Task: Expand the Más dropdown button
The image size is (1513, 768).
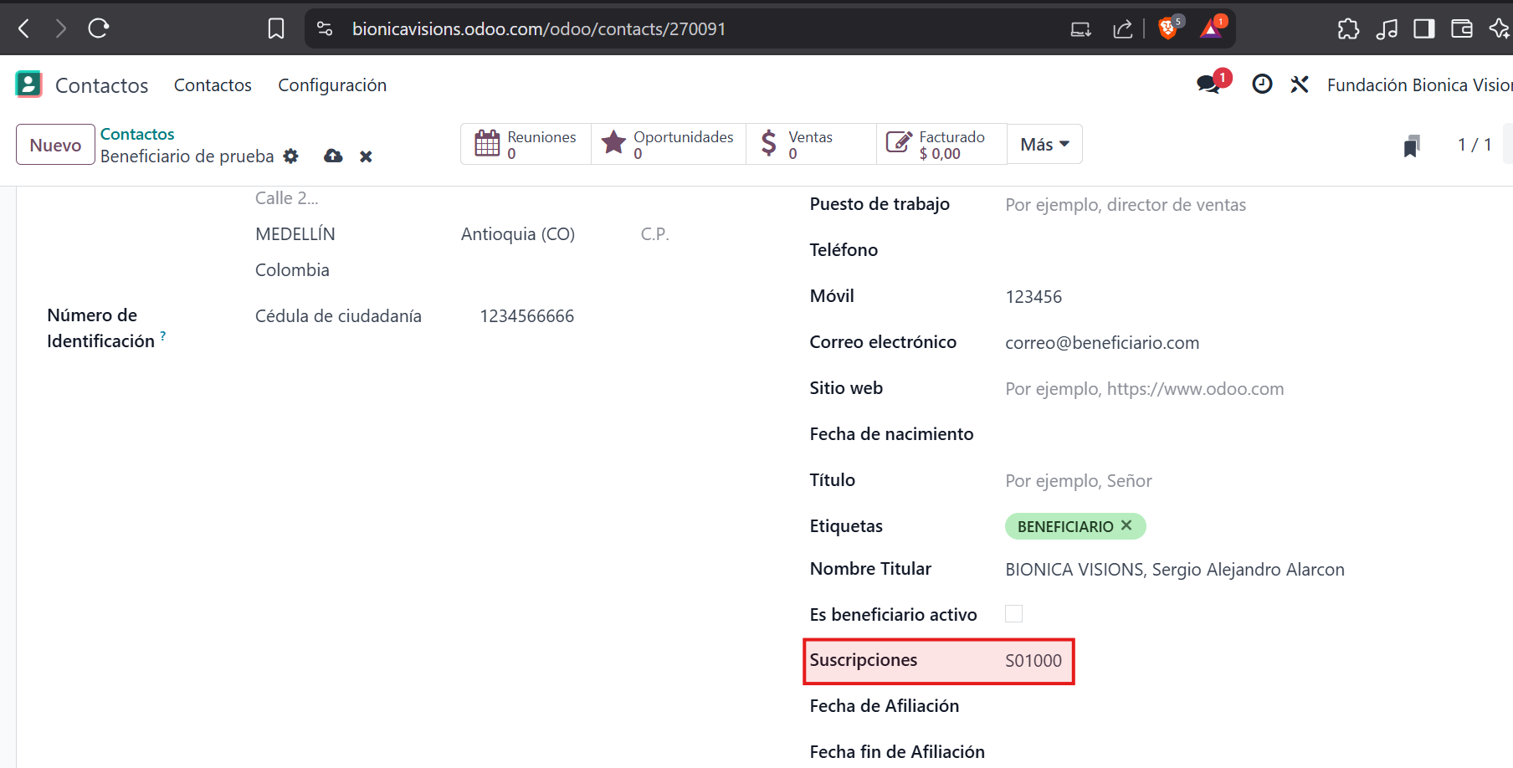Action: click(1044, 145)
